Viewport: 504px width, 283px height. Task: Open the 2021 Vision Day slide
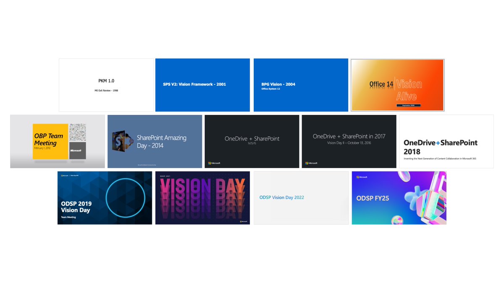coord(202,197)
